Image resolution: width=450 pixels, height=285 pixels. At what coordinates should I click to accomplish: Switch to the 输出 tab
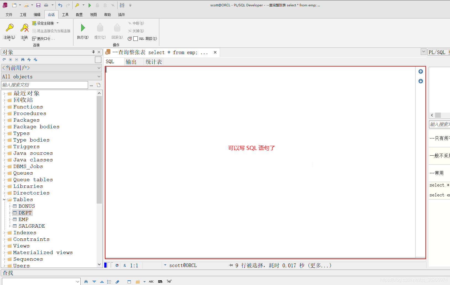pos(131,62)
